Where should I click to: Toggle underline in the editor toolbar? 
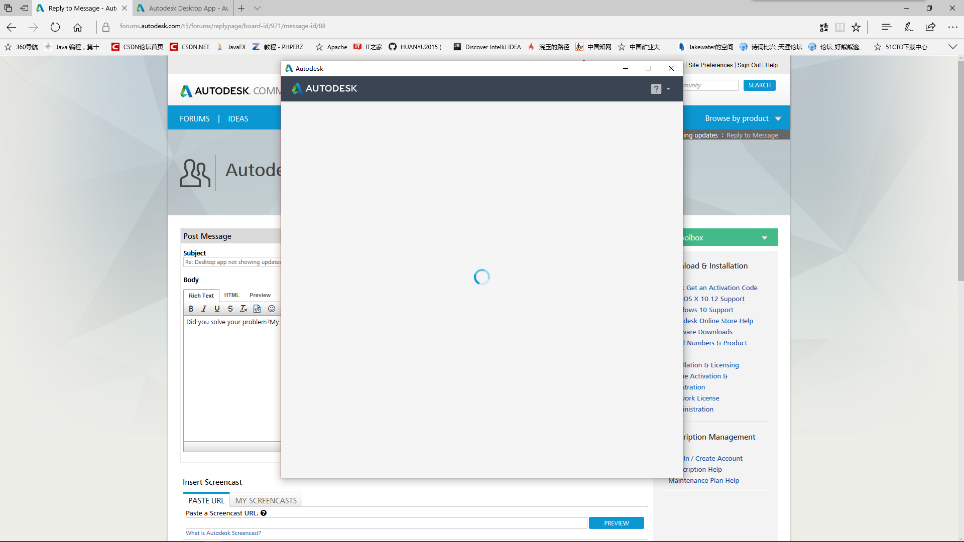217,309
